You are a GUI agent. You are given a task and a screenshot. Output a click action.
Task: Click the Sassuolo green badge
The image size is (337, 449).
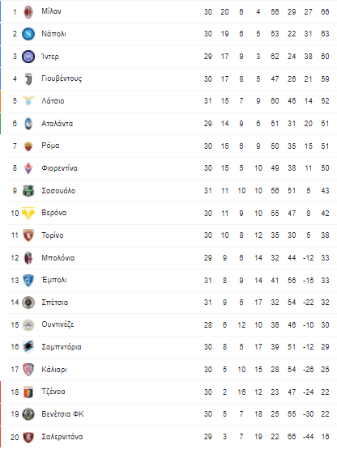point(28,191)
